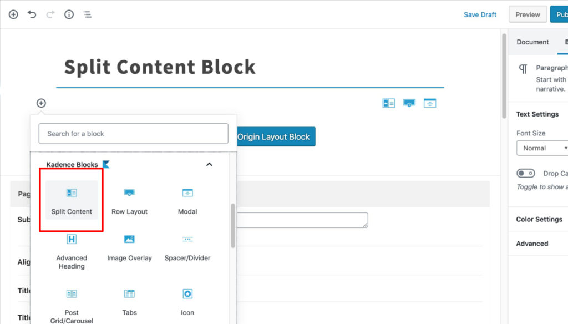Pick the Spacer/Divider block
The image size is (568, 324).
coord(187,247)
